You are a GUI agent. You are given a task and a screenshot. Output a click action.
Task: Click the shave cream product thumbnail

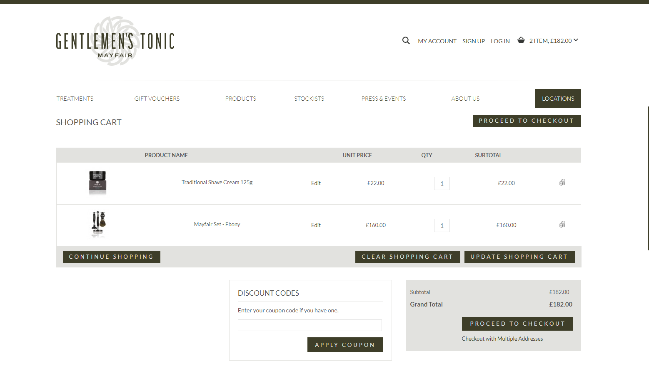[x=97, y=183]
